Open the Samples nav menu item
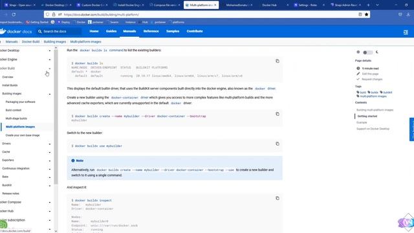The image size is (414, 233). [173, 31]
